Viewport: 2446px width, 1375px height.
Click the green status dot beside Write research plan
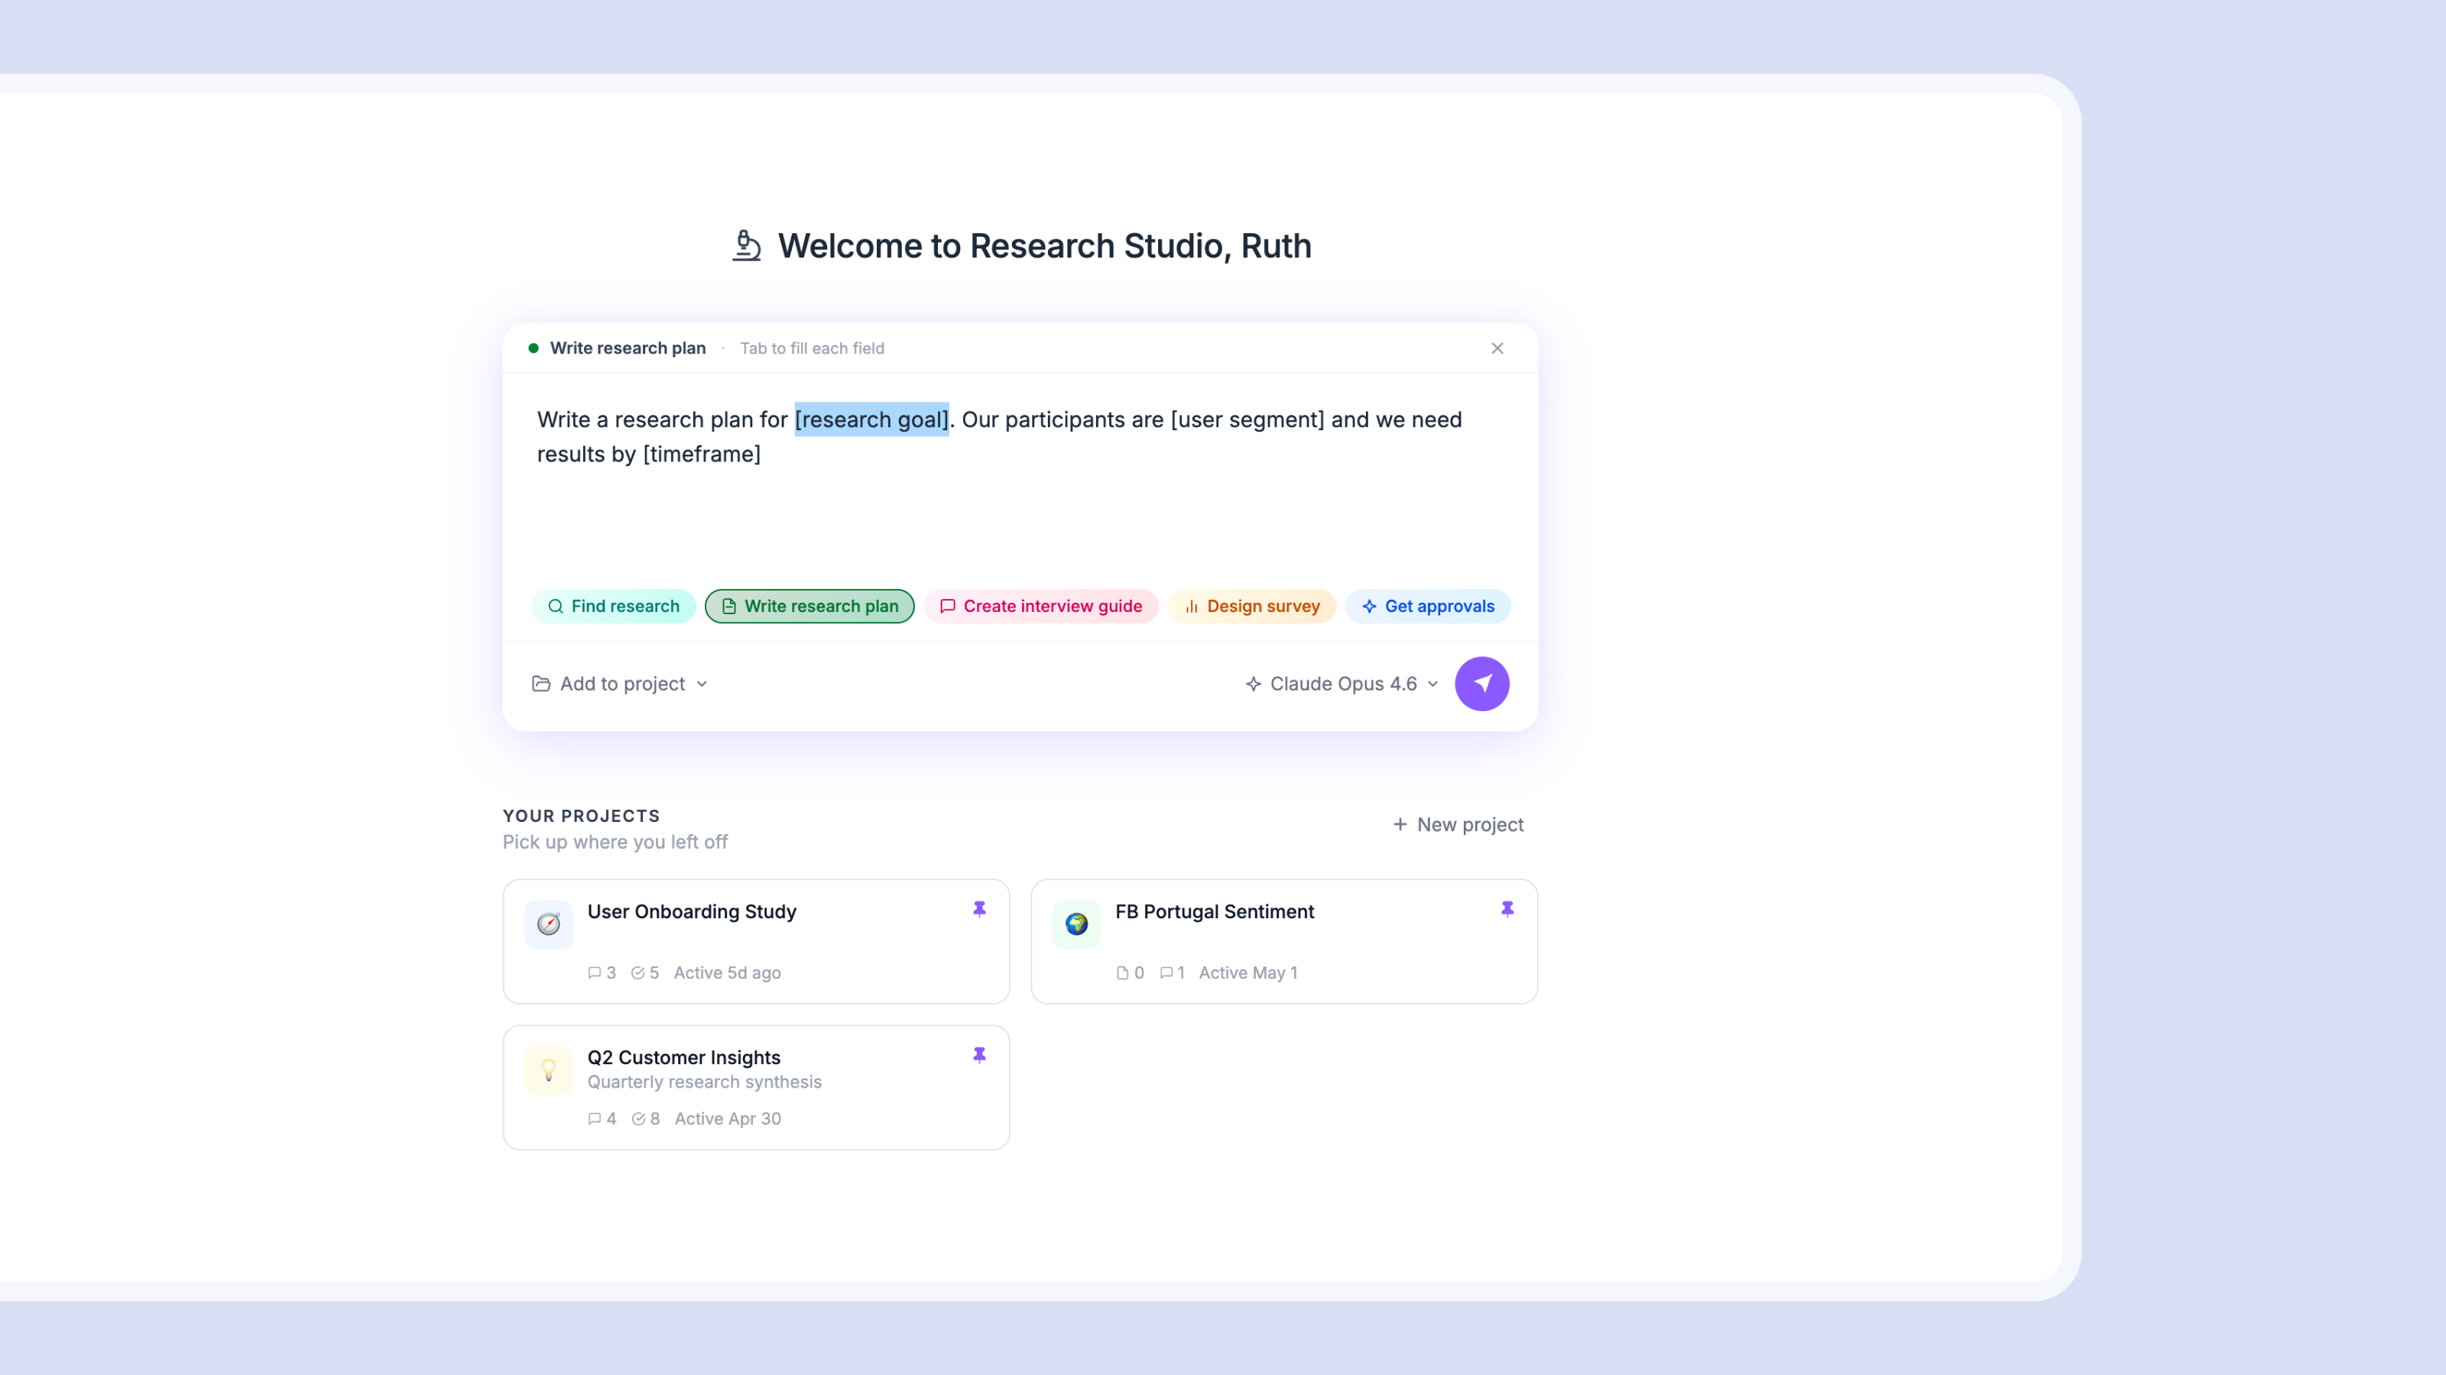[x=534, y=348]
